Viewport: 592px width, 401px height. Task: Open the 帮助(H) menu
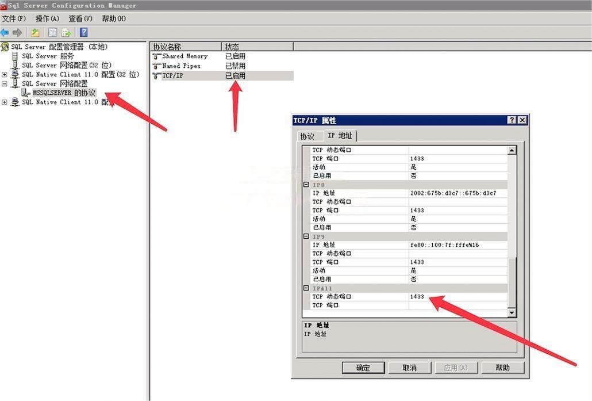tap(114, 18)
